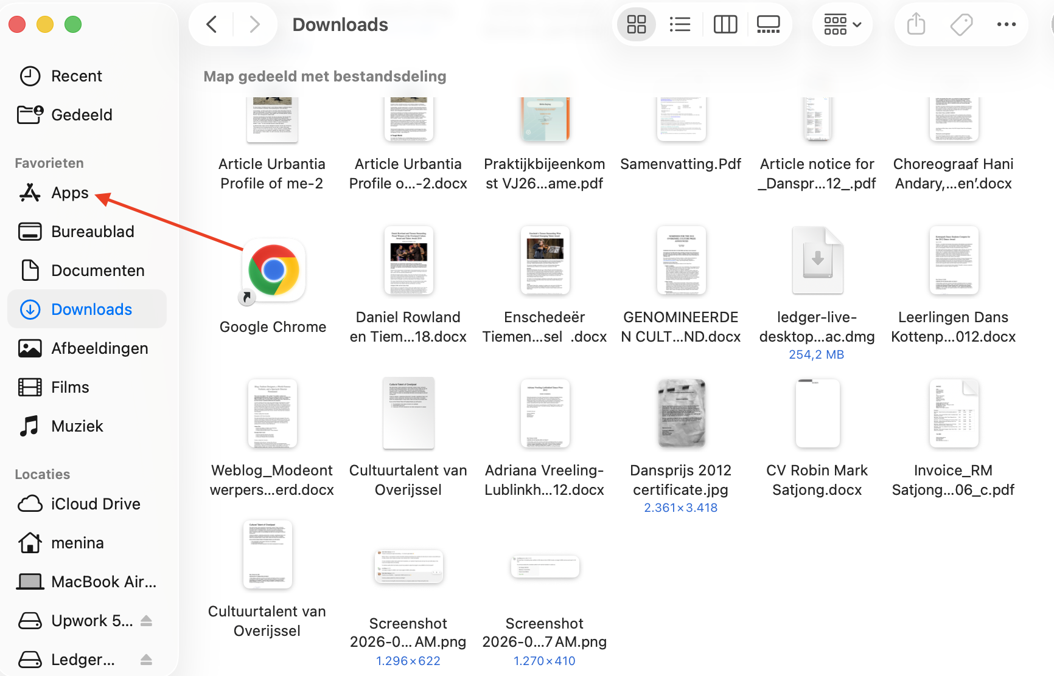Eject the Ledger drive

pyautogui.click(x=147, y=659)
